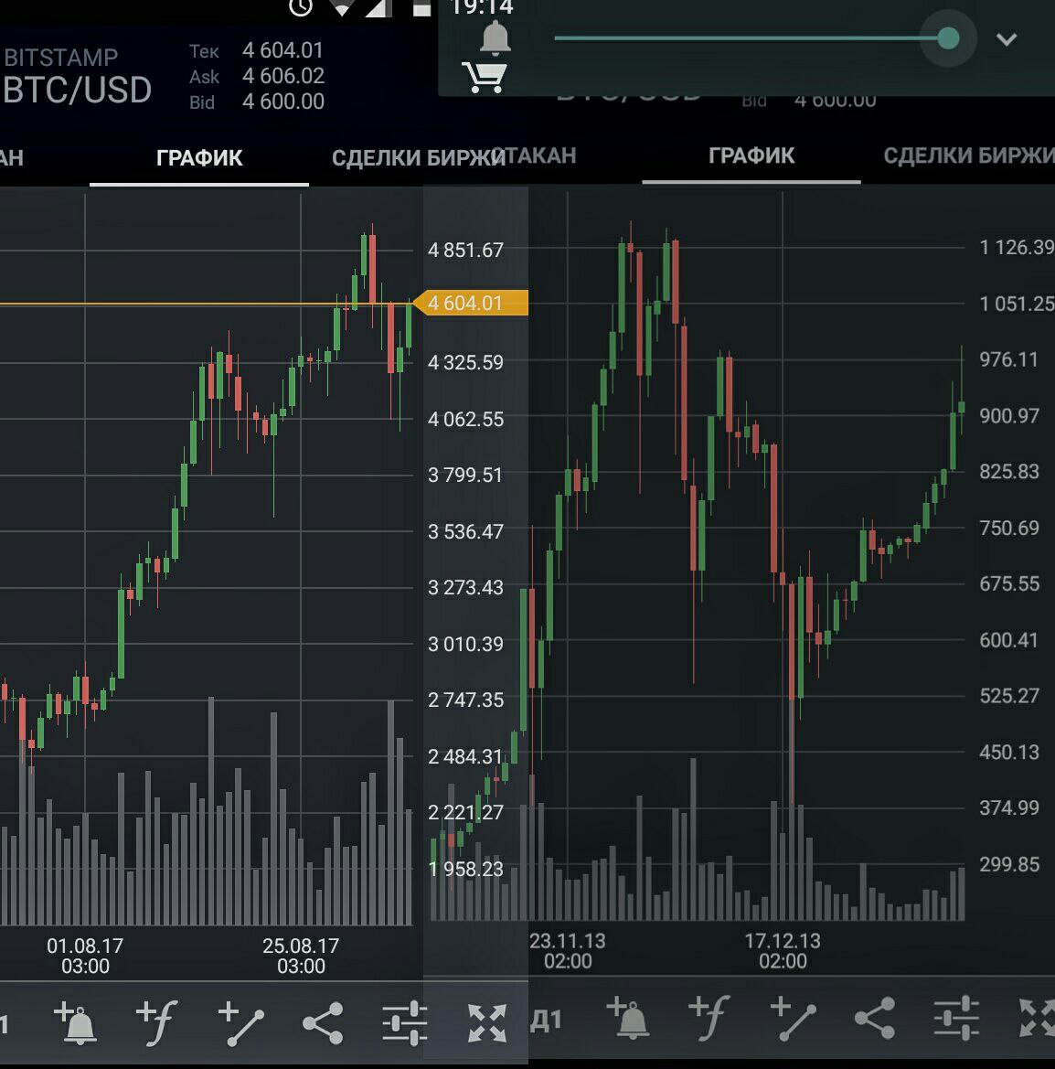Click the orange 4 604.01 price marker
Viewport: 1055px width, 1069px height.
pyautogui.click(x=470, y=303)
